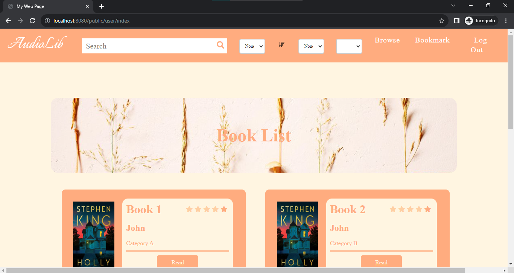This screenshot has height=273, width=514.
Task: Click the AudioLib logo
Action: coord(37,43)
